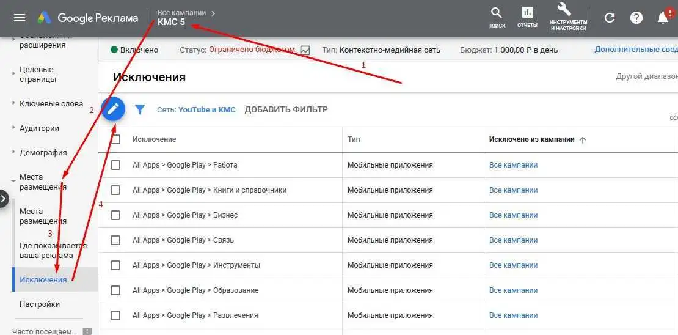This screenshot has height=335, width=678.
Task: Check the Инструменты exclusion row
Action: click(x=115, y=265)
